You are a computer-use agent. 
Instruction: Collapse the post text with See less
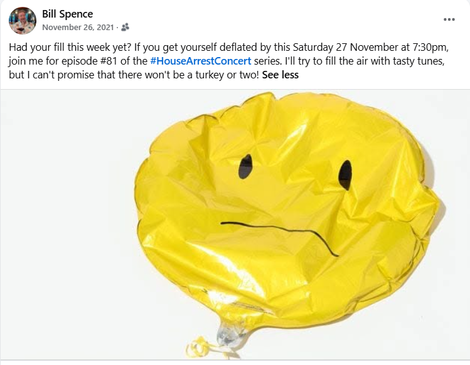(280, 75)
